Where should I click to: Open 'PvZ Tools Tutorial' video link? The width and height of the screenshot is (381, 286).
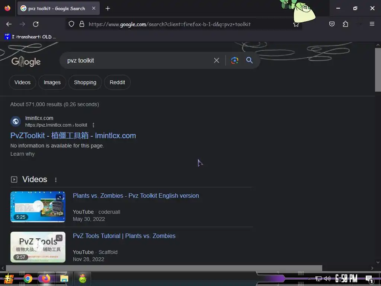tap(124, 236)
